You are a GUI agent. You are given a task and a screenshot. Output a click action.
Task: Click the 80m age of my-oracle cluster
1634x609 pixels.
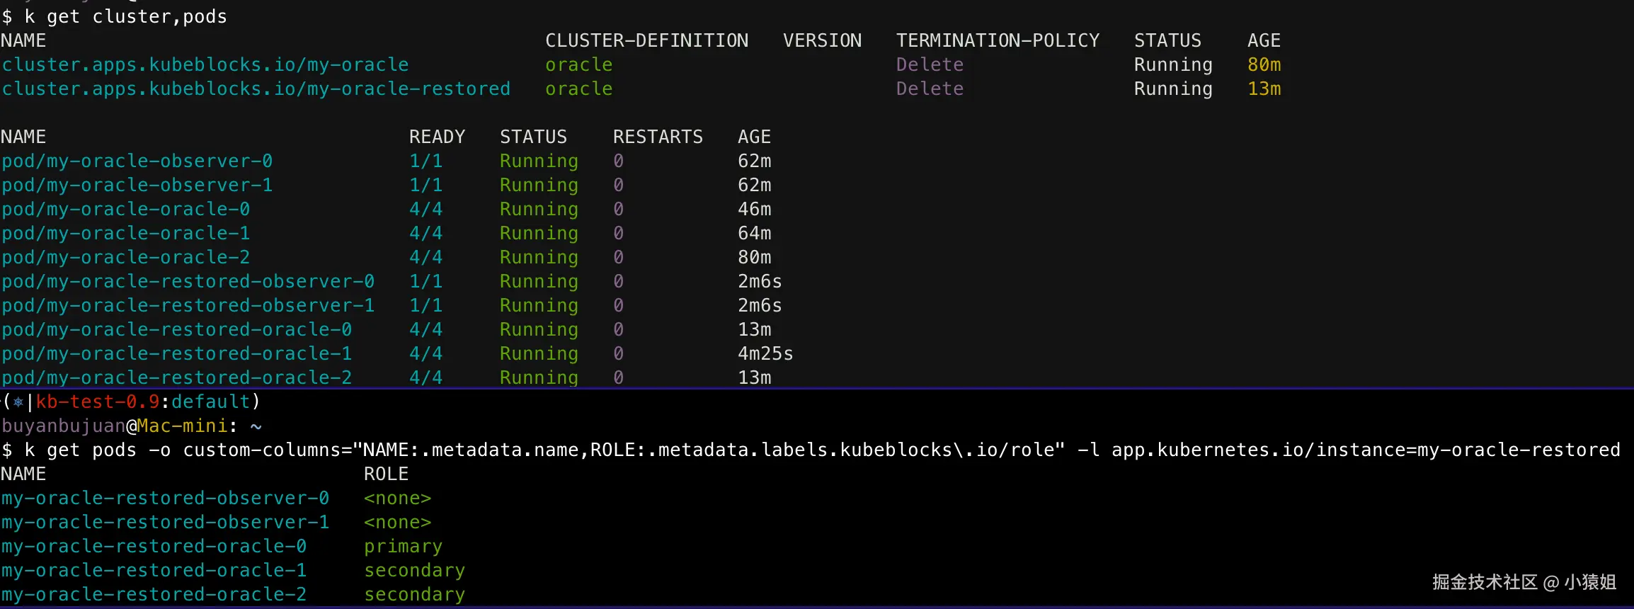(1264, 65)
